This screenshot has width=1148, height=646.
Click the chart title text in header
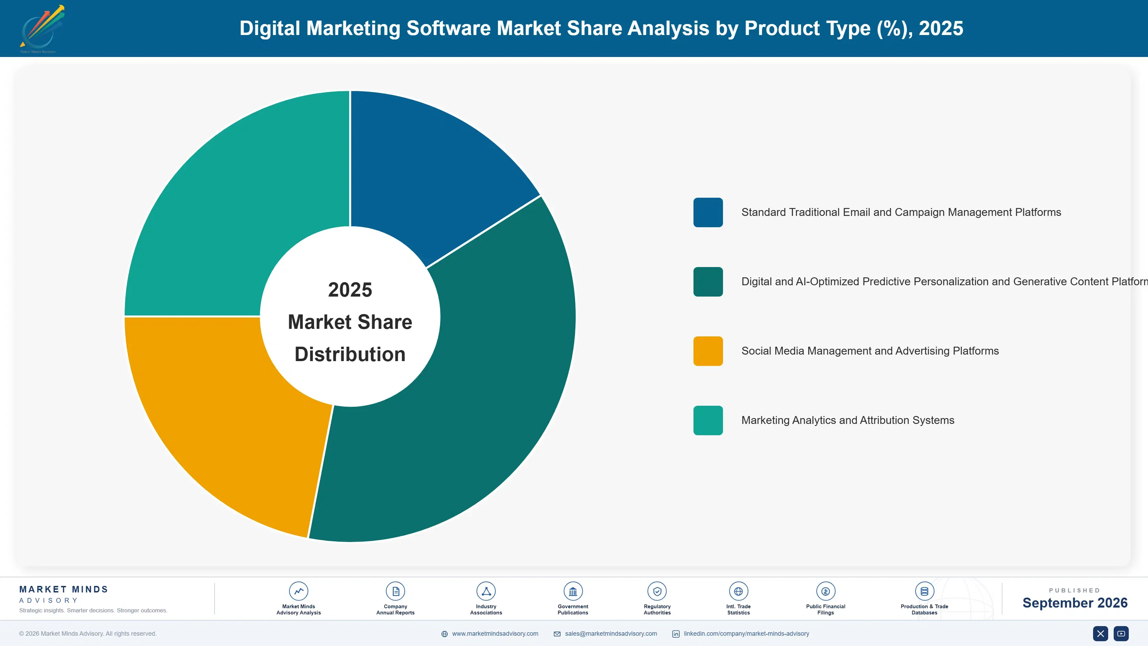click(x=601, y=28)
